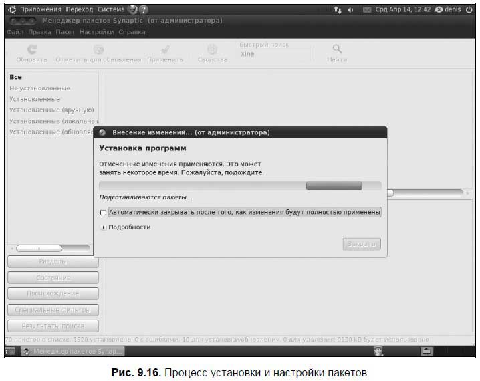Click the Состояние filter button
Viewport: 480px width, 381px height.
tap(53, 278)
